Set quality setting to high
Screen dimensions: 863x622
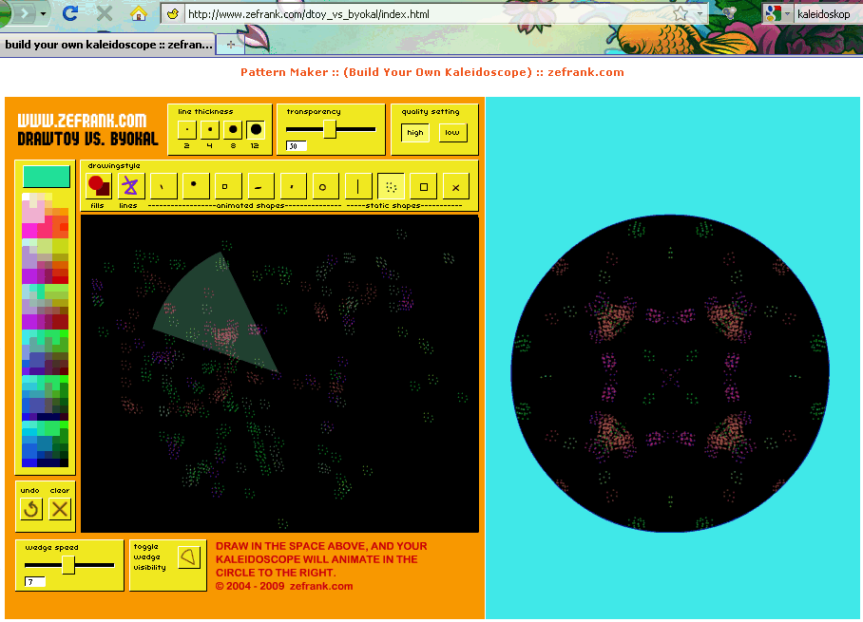(x=415, y=133)
